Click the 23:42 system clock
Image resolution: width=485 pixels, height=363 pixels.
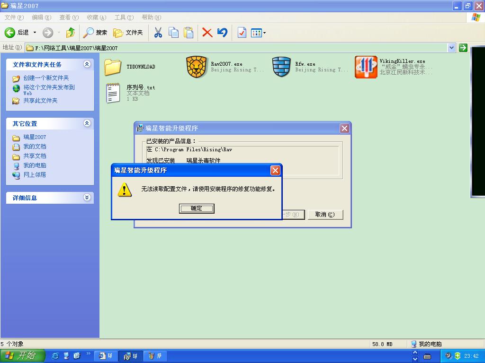pos(471,356)
